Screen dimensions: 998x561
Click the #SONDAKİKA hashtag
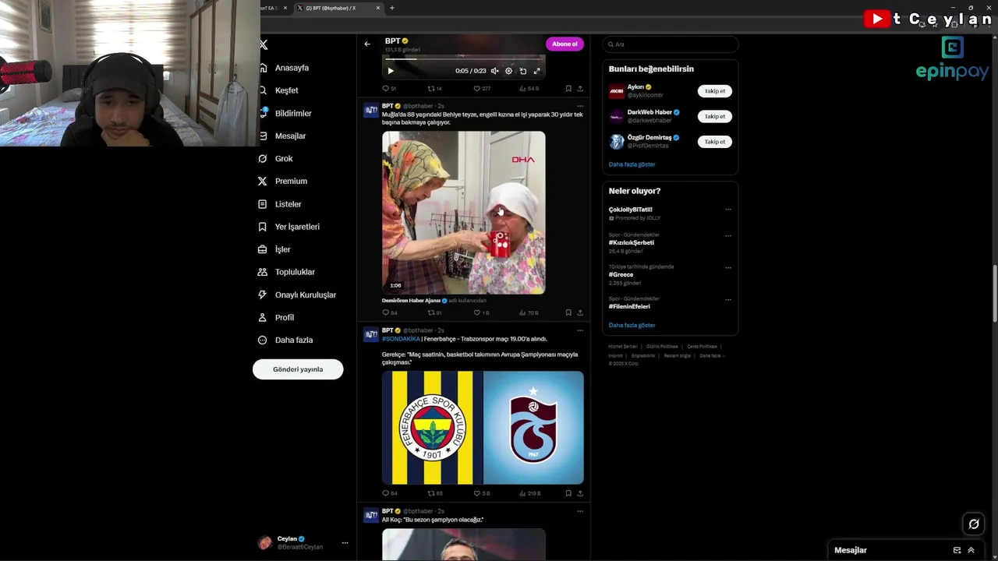point(401,339)
